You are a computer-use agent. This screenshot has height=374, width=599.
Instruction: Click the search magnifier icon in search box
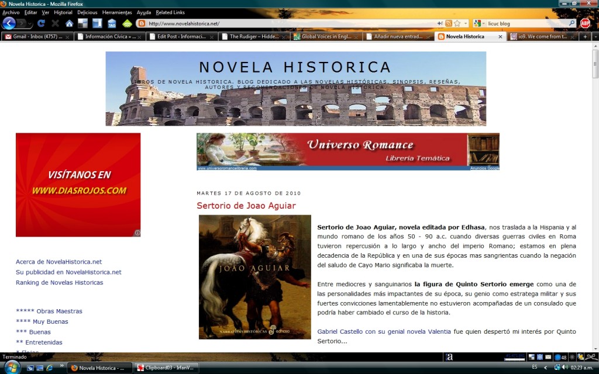[572, 23]
